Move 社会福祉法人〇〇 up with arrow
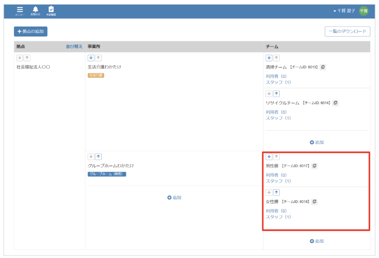Viewport: 379px width, 258px height. click(x=27, y=58)
